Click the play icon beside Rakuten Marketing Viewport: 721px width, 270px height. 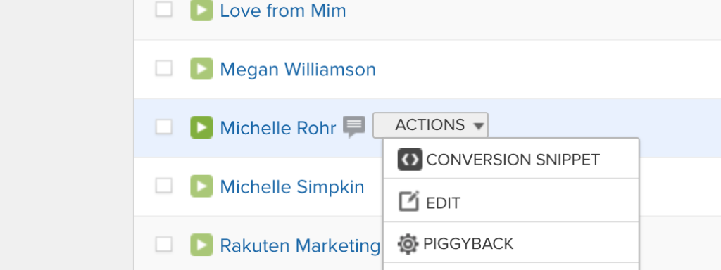pos(201,245)
